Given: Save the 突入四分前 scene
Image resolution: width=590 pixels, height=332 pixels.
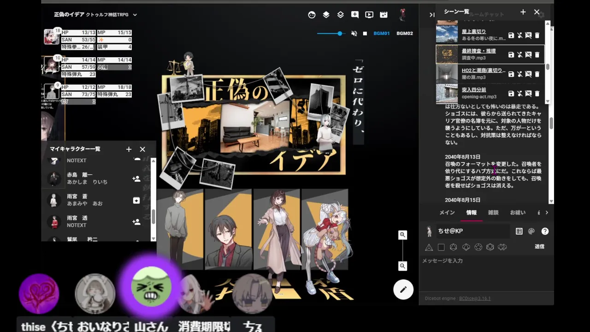Looking at the screenshot, I should 511,94.
